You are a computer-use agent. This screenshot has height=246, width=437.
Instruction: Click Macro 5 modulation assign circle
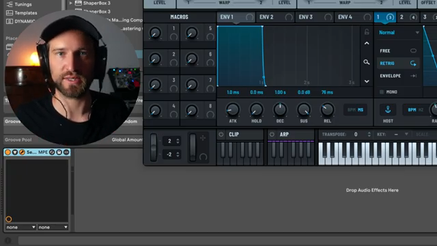point(210,37)
